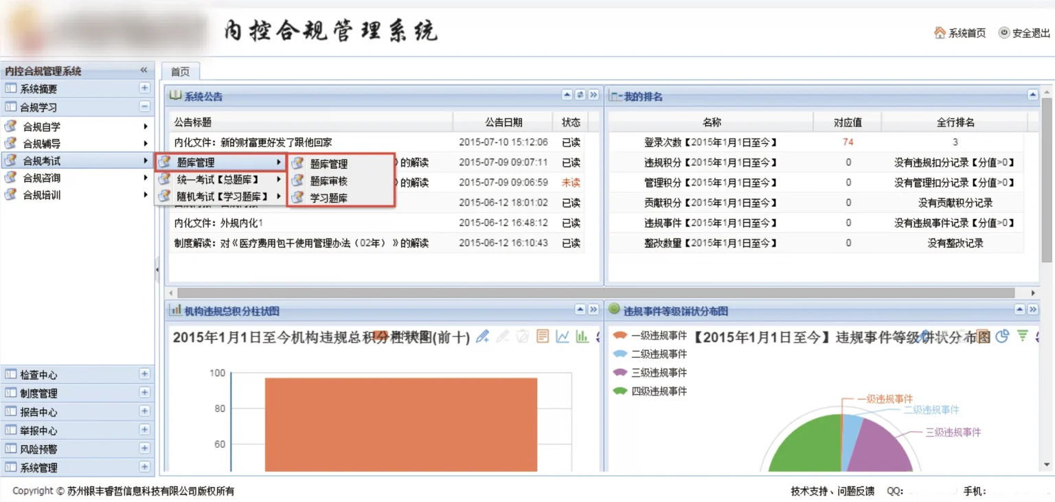Image resolution: width=1055 pixels, height=502 pixels.
Task: Open 统一考试【总题库】 menu item
Action: pyautogui.click(x=218, y=179)
